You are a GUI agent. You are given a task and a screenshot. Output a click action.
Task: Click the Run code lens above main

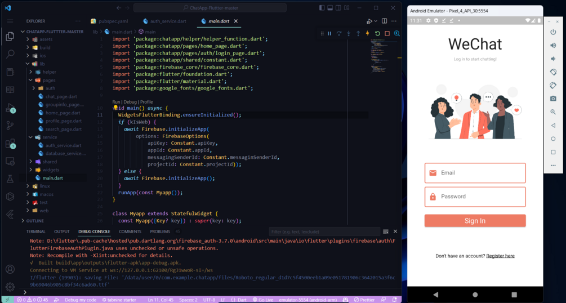pos(116,102)
